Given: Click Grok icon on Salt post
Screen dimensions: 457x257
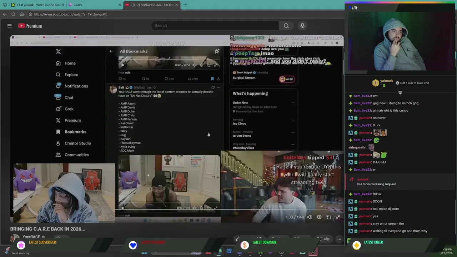Looking at the screenshot, I should [213, 87].
